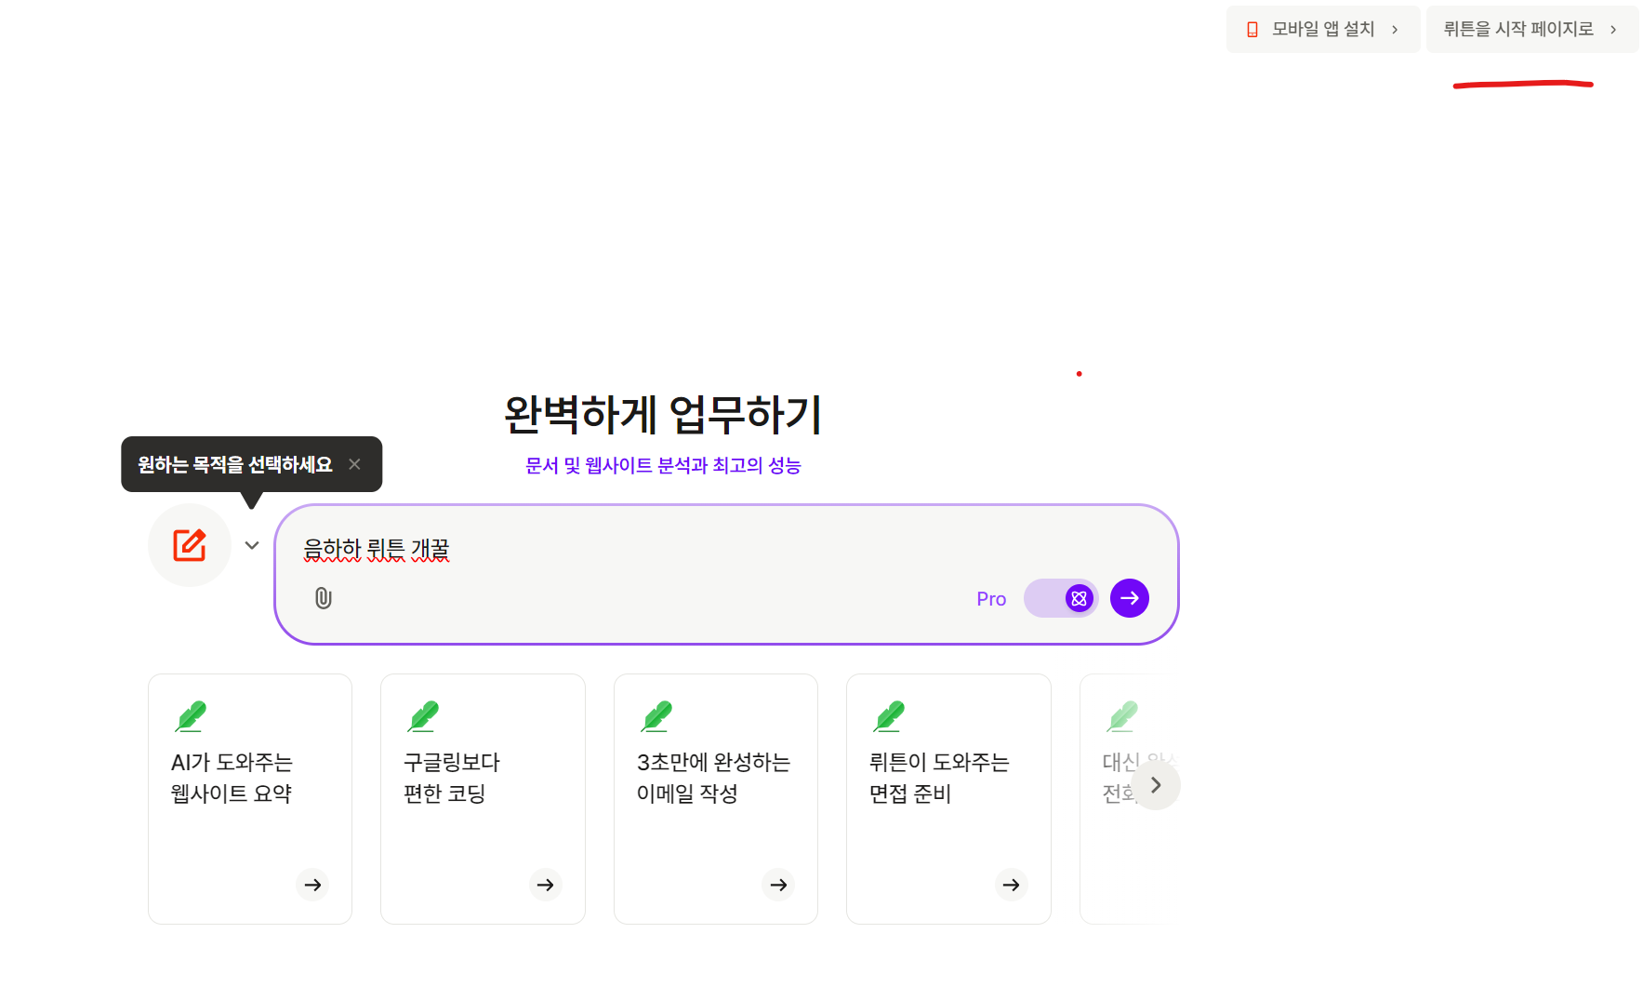Click the arrow on '3초만에 완성하는 이메일 작성' card
The height and width of the screenshot is (1000, 1643).
click(x=778, y=885)
